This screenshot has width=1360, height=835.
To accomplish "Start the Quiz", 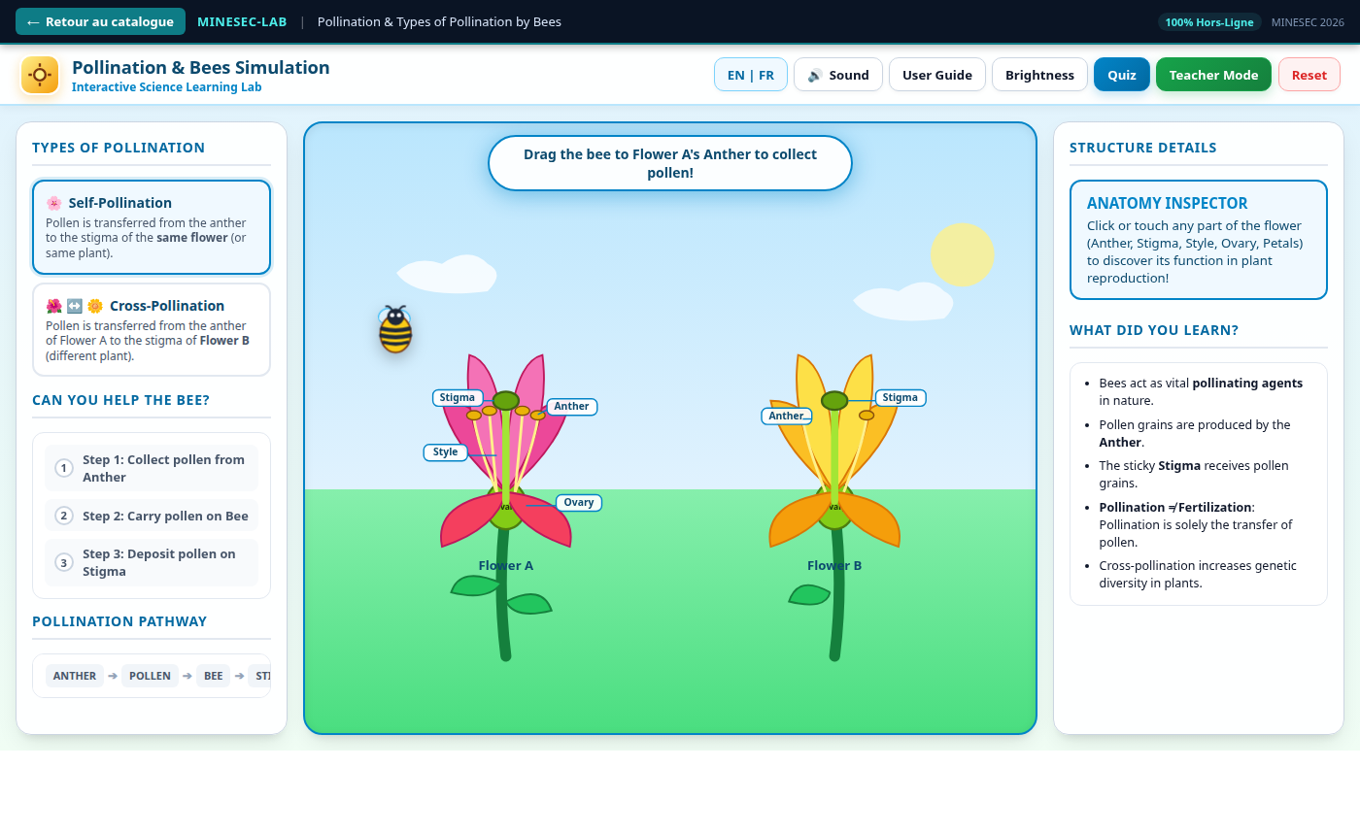I will pos(1122,75).
